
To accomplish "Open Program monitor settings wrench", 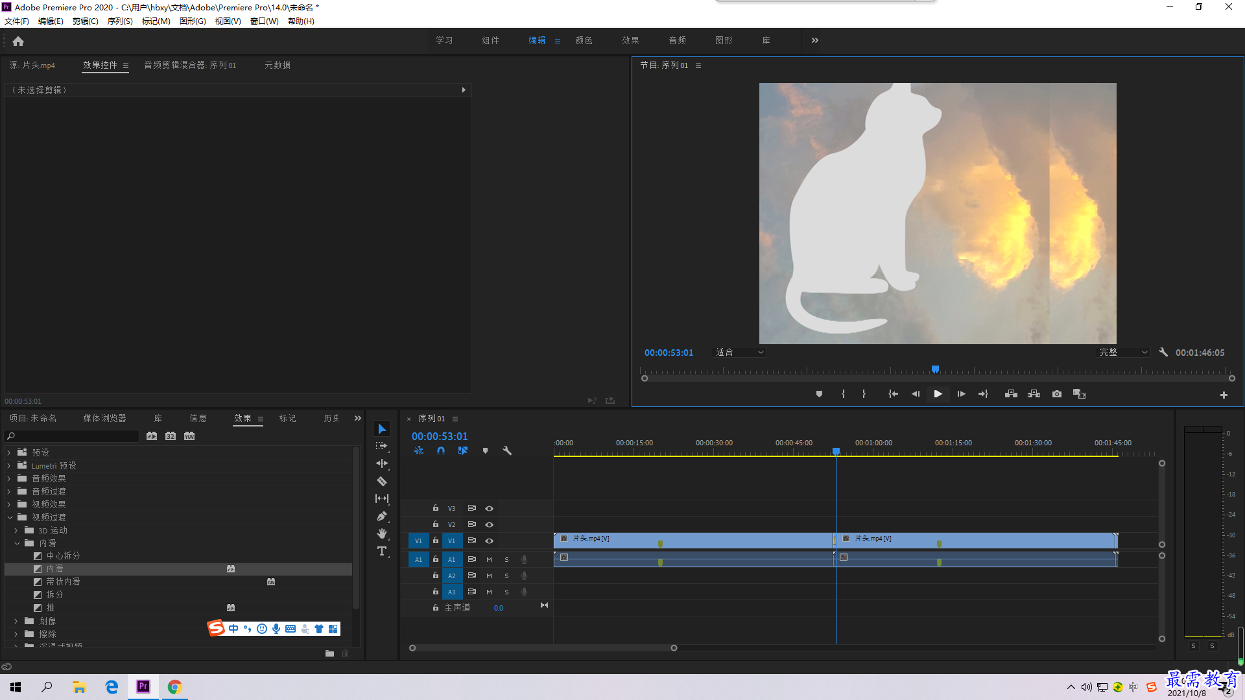I will 1163,353.
